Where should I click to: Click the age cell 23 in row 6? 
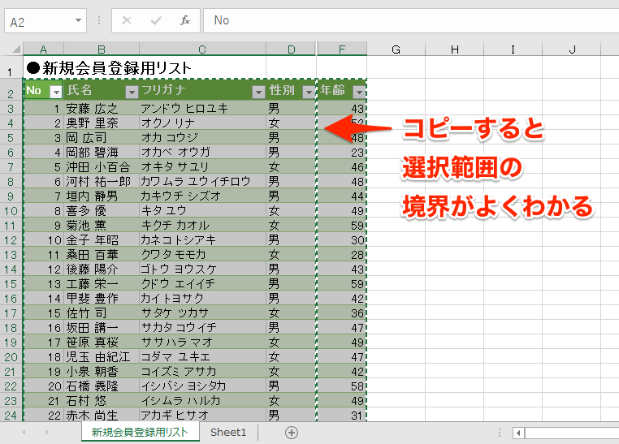(x=342, y=152)
